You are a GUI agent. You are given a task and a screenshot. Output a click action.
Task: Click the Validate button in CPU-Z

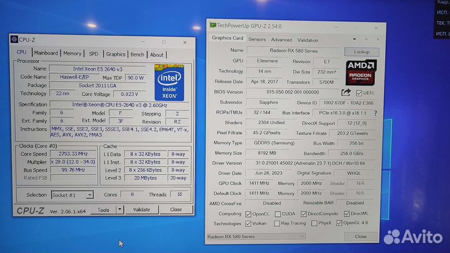click(x=141, y=210)
